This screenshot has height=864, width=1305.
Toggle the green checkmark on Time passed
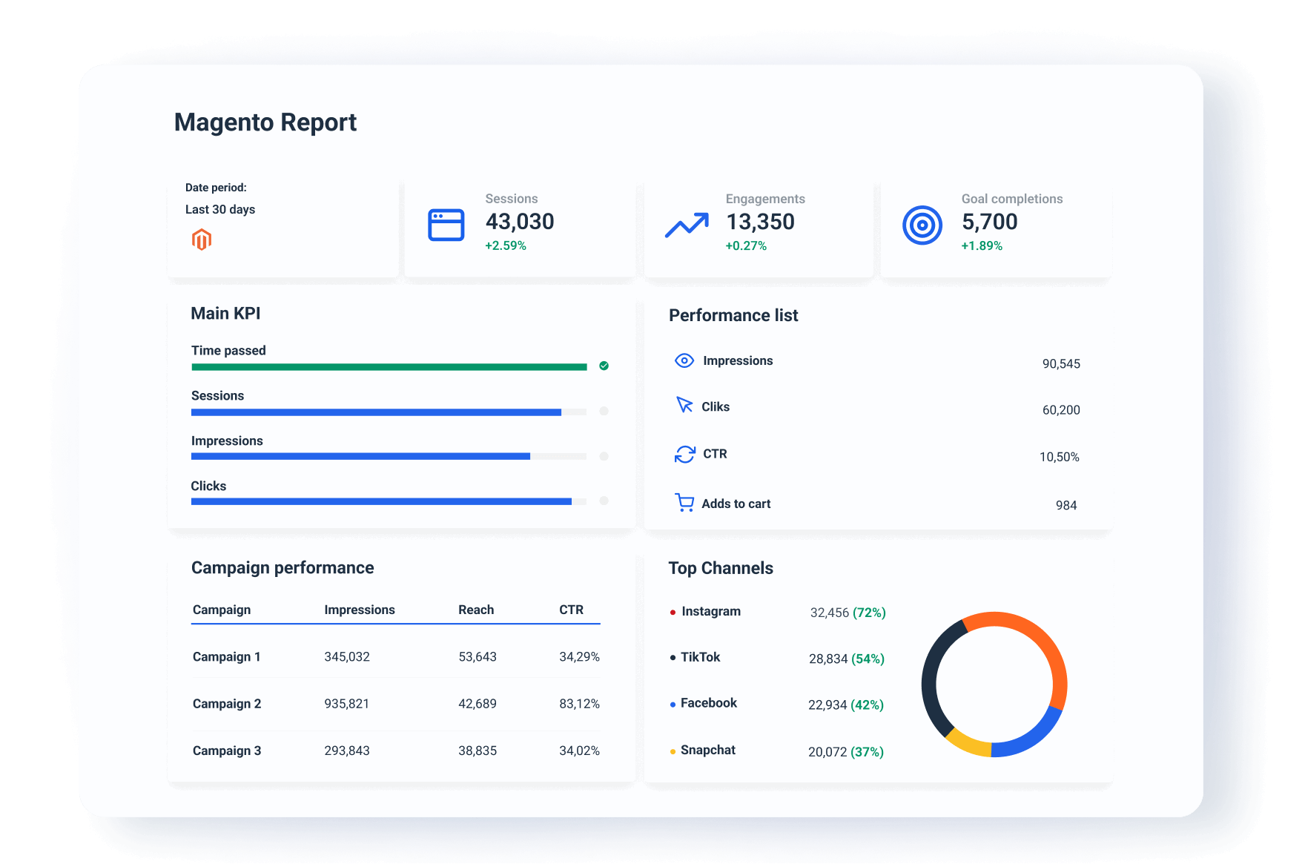click(604, 366)
